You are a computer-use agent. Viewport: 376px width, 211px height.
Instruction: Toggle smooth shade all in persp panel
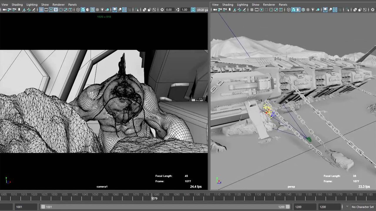point(293,10)
